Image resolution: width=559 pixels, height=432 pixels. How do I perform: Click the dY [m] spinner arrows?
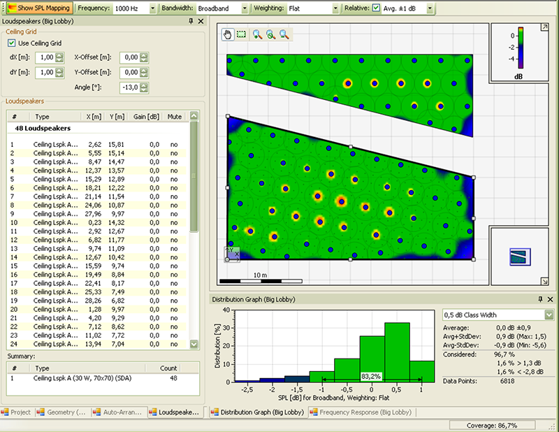pos(59,73)
